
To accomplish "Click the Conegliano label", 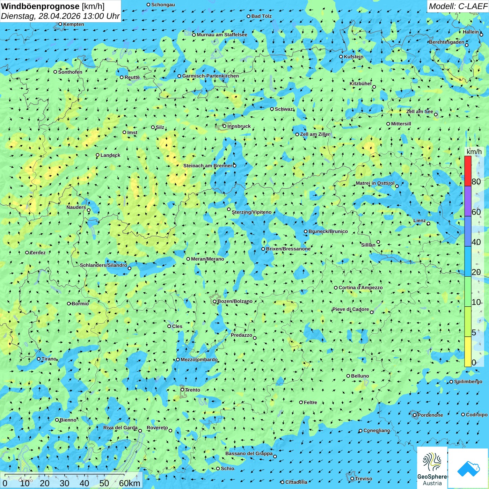I will point(377,430).
